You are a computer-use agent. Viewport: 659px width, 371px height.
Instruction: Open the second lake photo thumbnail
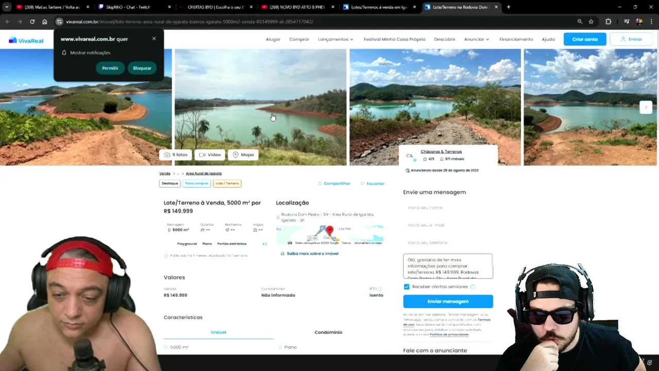click(x=261, y=107)
